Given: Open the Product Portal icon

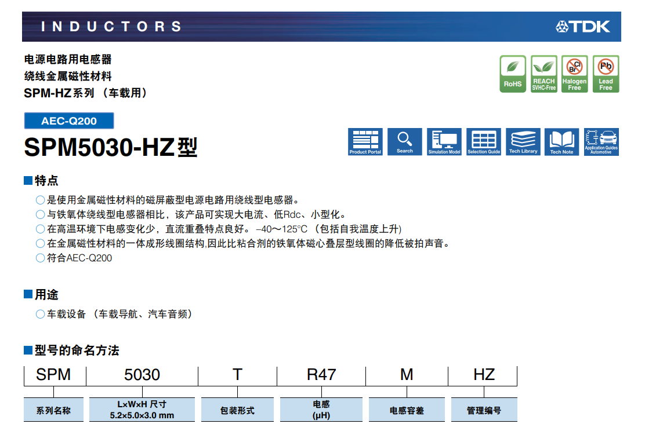Looking at the screenshot, I should pyautogui.click(x=365, y=142).
